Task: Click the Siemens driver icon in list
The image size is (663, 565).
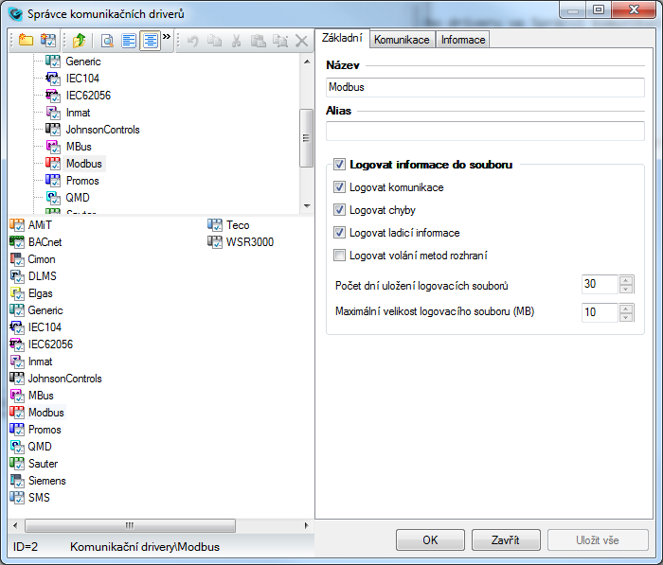Action: (17, 481)
